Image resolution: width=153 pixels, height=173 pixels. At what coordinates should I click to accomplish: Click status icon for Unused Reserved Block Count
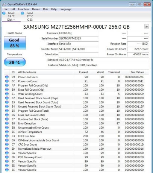click(x=7, y=106)
